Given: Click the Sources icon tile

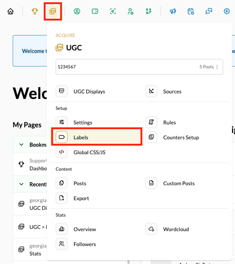Looking at the screenshot, I should pos(151,91).
